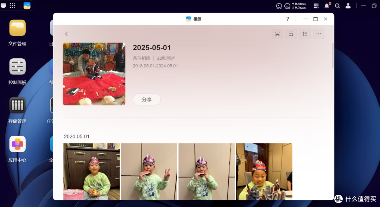Close the 相册 album window
Image resolution: width=380 pixels, height=207 pixels.
pos(325,19)
